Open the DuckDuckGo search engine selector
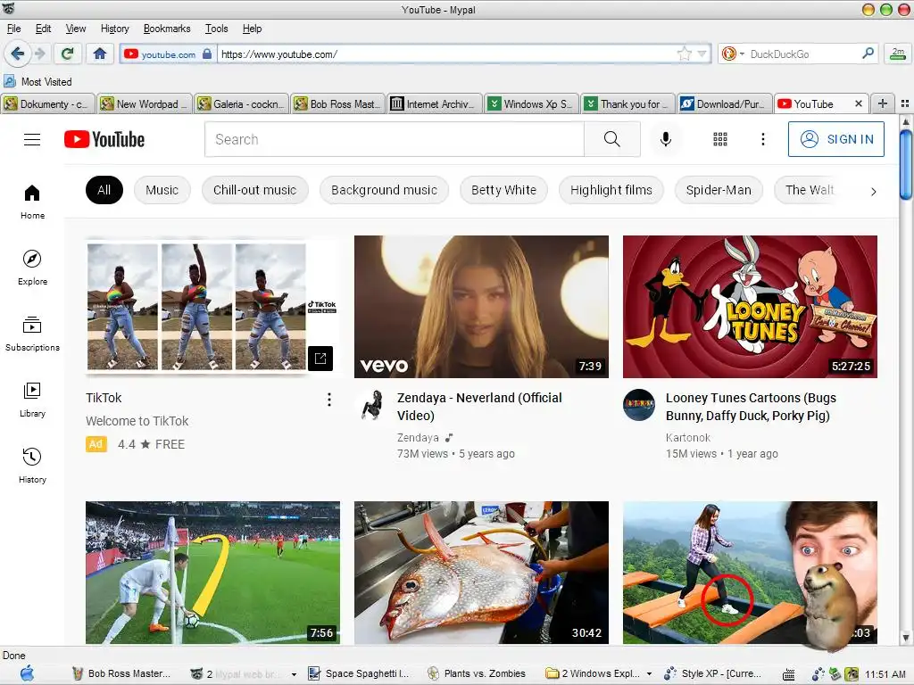 (x=734, y=54)
